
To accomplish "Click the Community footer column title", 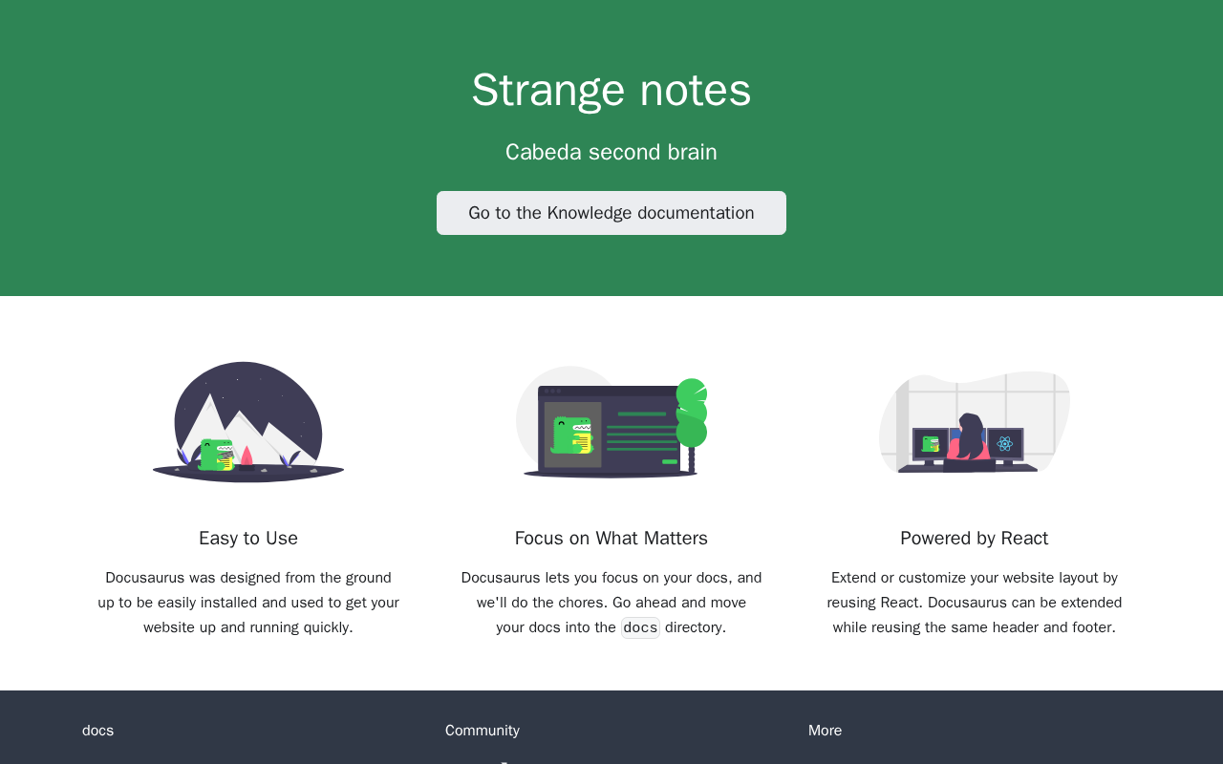I will point(483,731).
